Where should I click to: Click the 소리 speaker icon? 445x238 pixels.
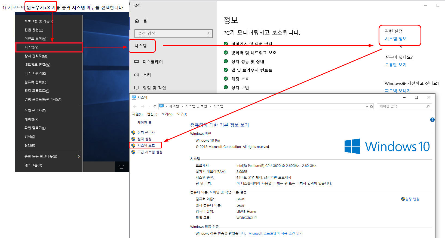tap(137, 75)
